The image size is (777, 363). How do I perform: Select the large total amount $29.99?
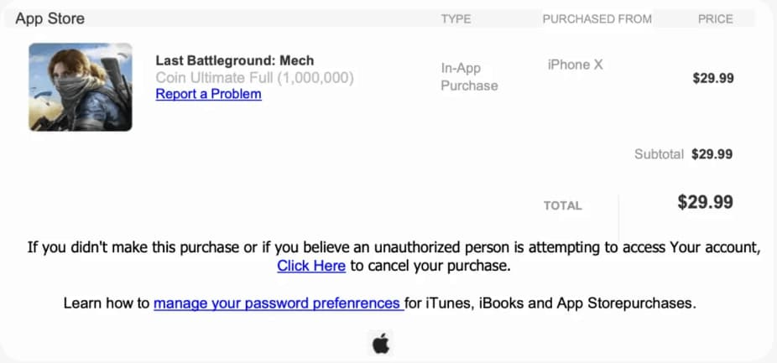[x=706, y=201]
